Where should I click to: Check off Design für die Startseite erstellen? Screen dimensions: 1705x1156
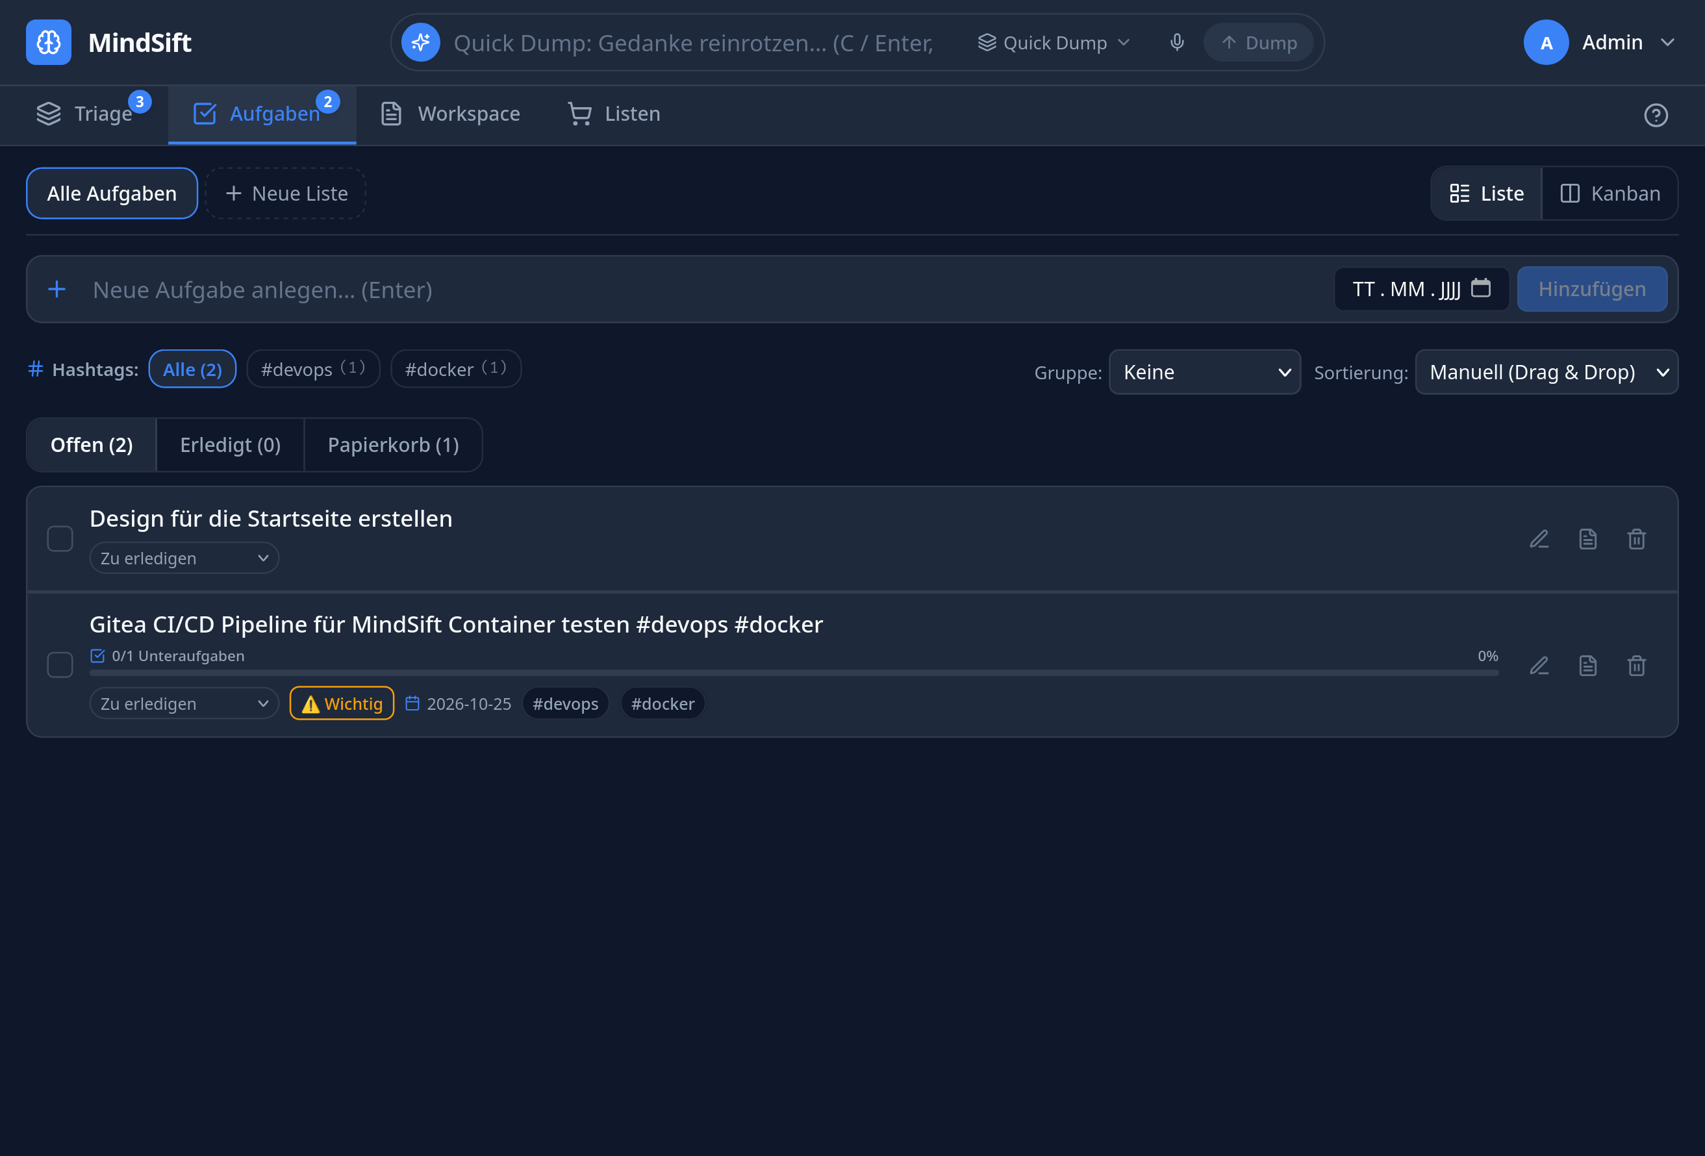click(60, 539)
